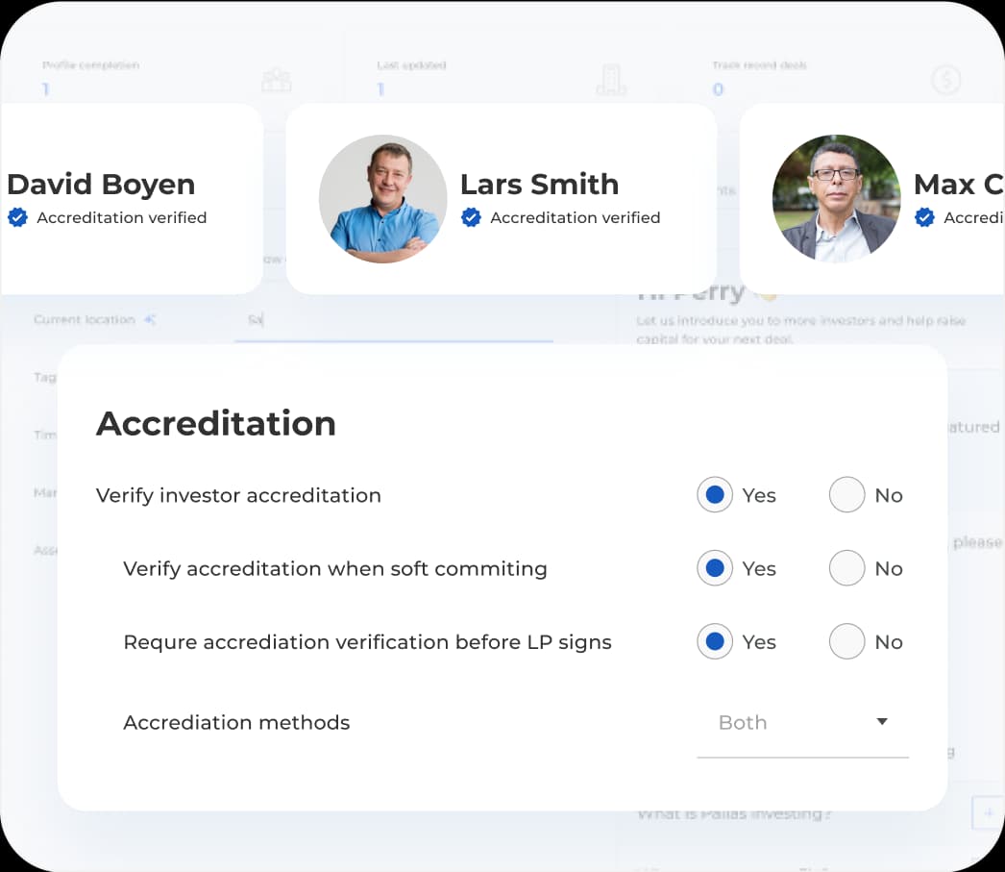The width and height of the screenshot is (1005, 872).
Task: Choose No for verify when soft committing
Action: pos(846,568)
